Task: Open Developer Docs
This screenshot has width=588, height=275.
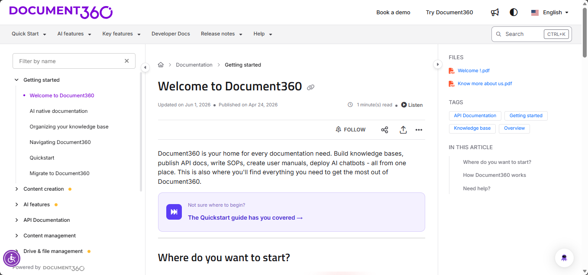Action: point(171,34)
